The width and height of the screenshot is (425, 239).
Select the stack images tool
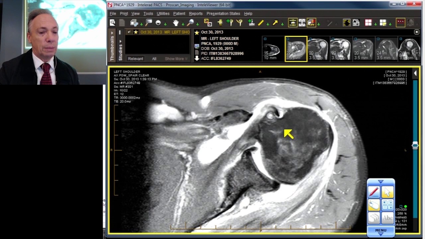134,23
